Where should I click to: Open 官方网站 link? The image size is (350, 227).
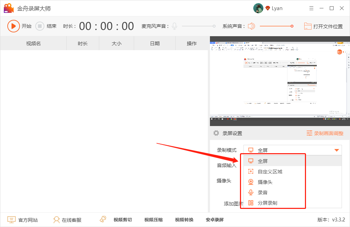click(x=28, y=220)
